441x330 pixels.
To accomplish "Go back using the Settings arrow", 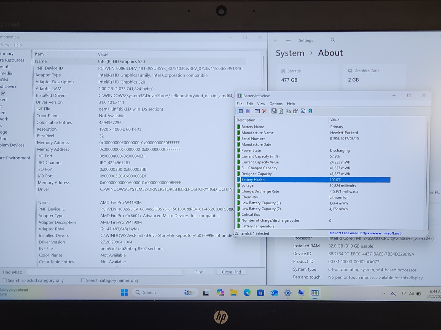I will pyautogui.click(x=275, y=41).
